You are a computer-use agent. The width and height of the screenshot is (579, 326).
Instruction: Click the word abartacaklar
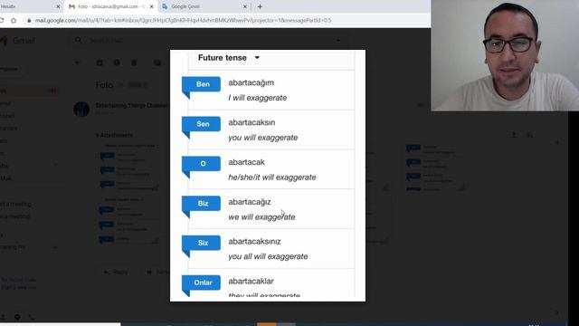[251, 282]
